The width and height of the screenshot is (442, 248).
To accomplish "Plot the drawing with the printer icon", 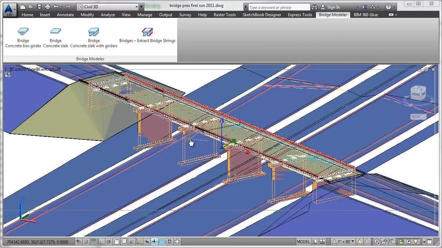I will pyautogui.click(x=48, y=7).
